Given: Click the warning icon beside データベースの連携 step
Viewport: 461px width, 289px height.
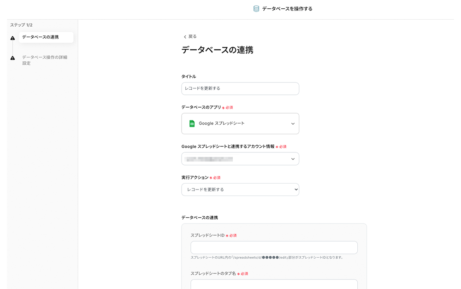Looking at the screenshot, I should click(x=12, y=38).
